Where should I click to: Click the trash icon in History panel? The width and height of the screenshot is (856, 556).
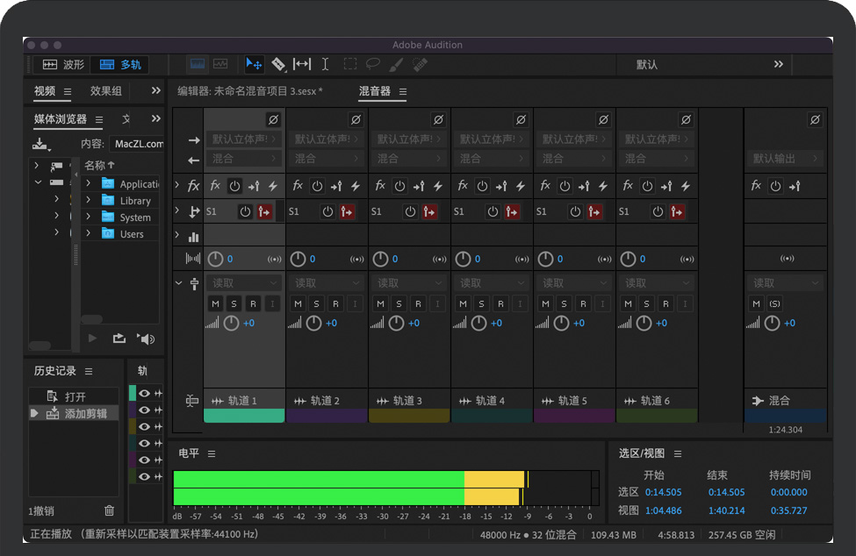pos(109,510)
